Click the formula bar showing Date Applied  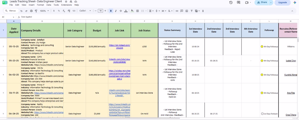158,17
